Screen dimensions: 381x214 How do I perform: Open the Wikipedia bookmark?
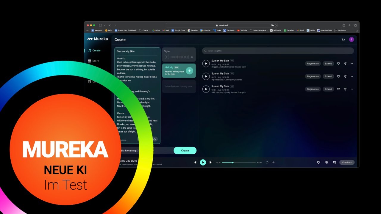tap(276, 30)
